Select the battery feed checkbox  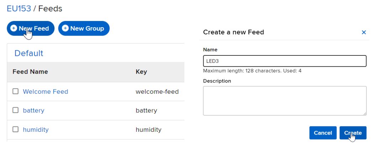pyautogui.click(x=15, y=110)
